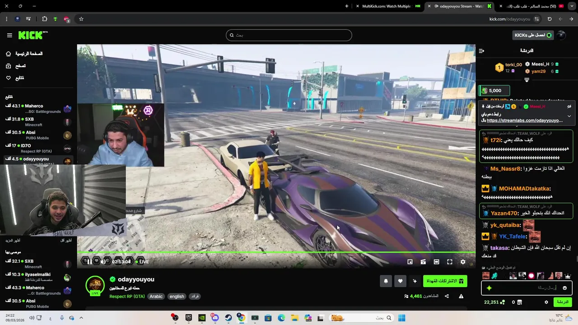Switch the player to fullscreen
The height and width of the screenshot is (325, 578).
point(450,262)
